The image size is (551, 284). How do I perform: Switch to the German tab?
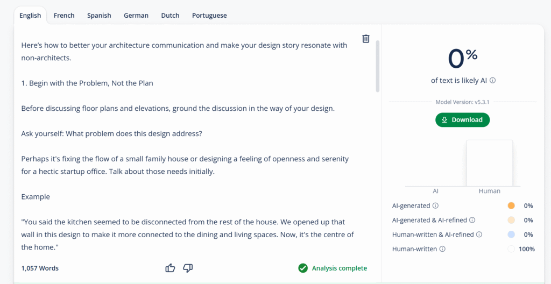point(136,16)
